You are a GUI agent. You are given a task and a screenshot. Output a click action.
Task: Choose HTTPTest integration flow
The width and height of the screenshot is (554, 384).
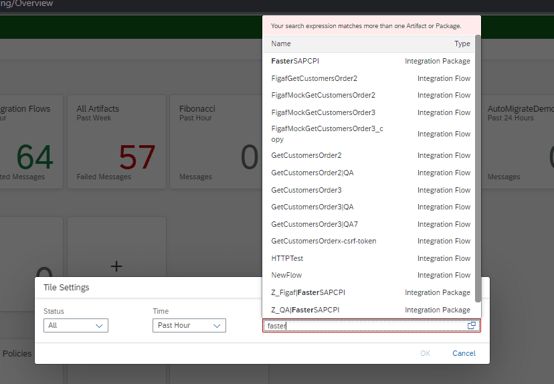click(x=370, y=259)
